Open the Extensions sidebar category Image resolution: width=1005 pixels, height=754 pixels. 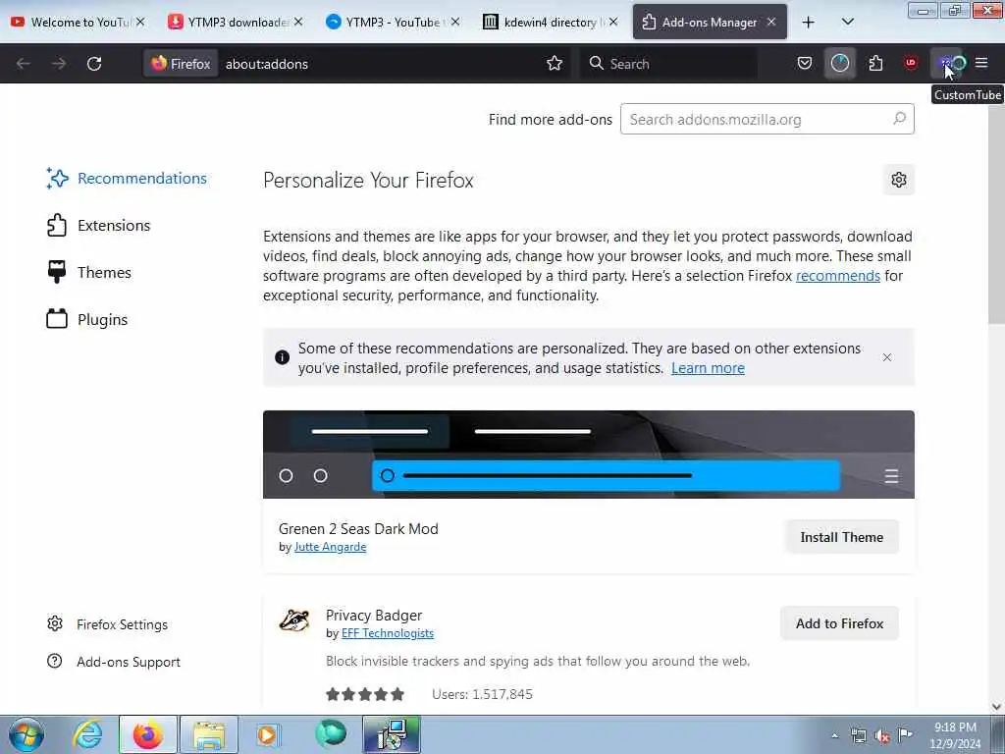[98, 225]
